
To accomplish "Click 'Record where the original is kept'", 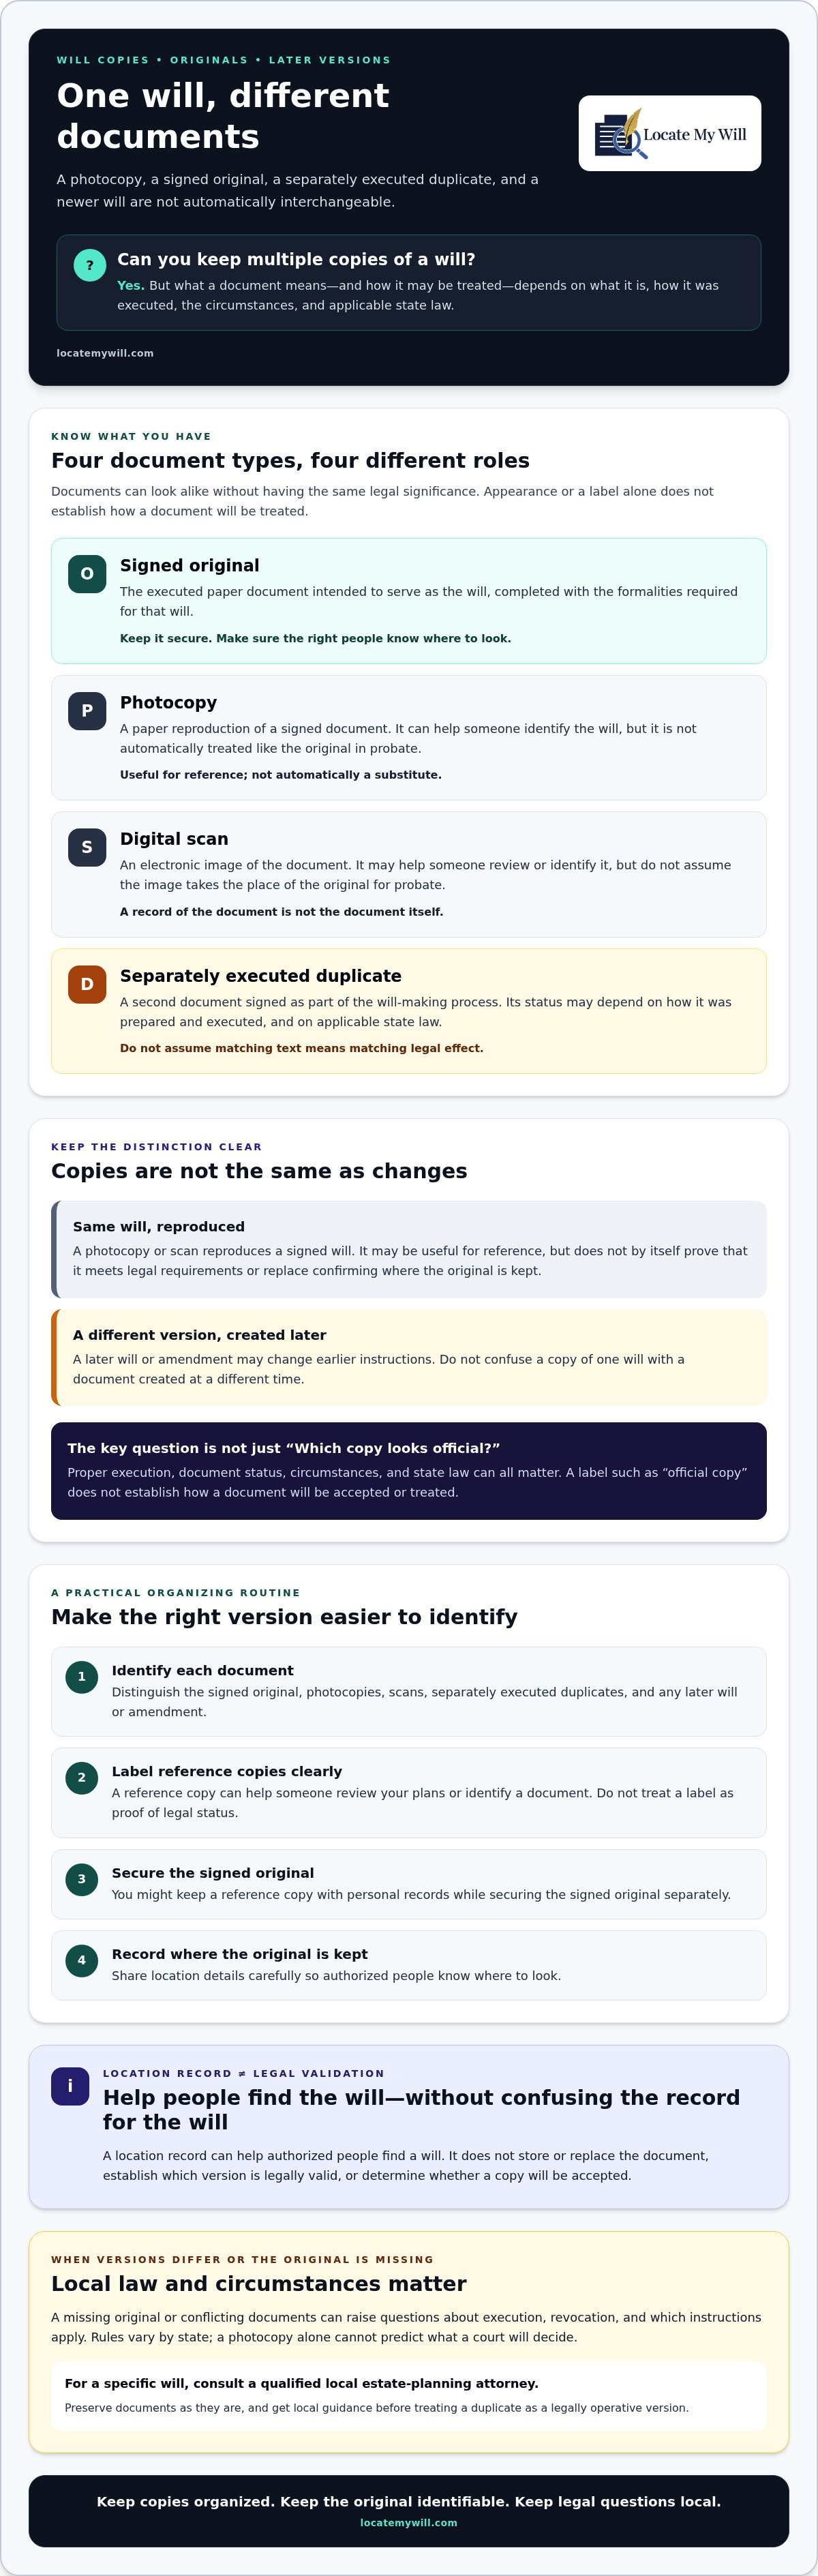I will point(240,1954).
